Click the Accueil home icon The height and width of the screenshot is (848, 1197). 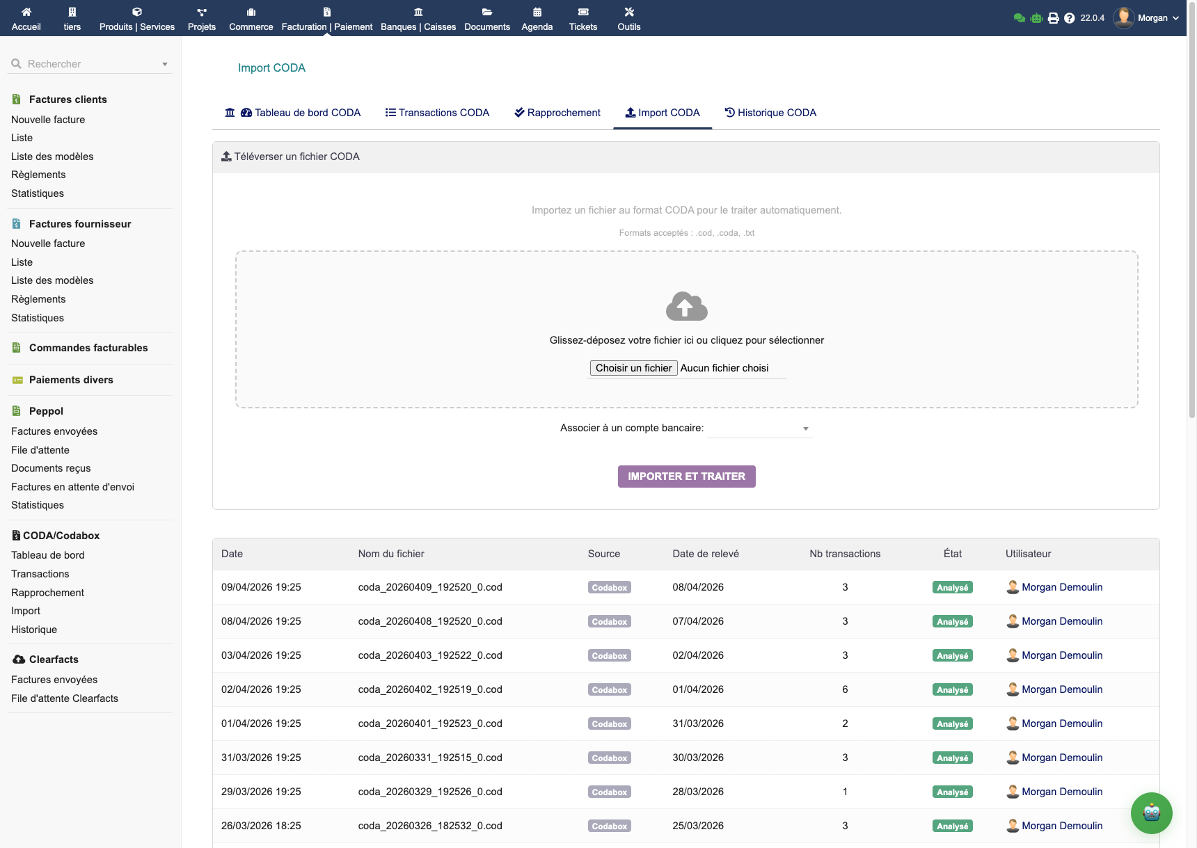pos(26,12)
